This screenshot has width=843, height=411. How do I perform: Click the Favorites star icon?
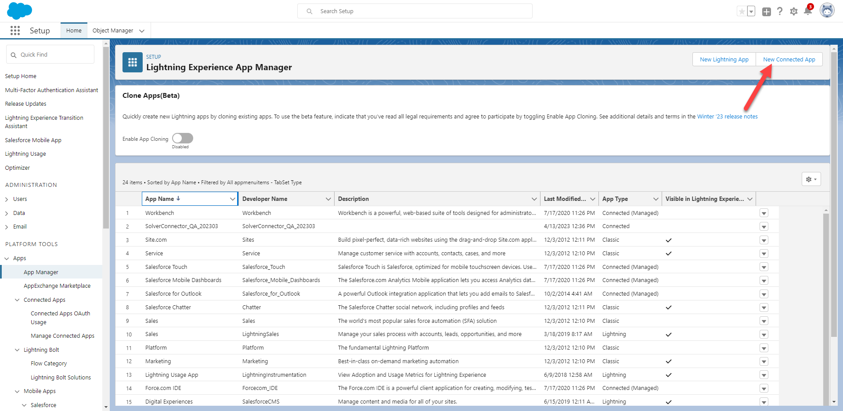coord(742,11)
